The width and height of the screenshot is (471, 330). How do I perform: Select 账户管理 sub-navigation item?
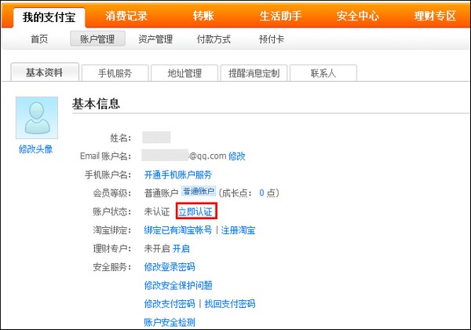pyautogui.click(x=97, y=38)
